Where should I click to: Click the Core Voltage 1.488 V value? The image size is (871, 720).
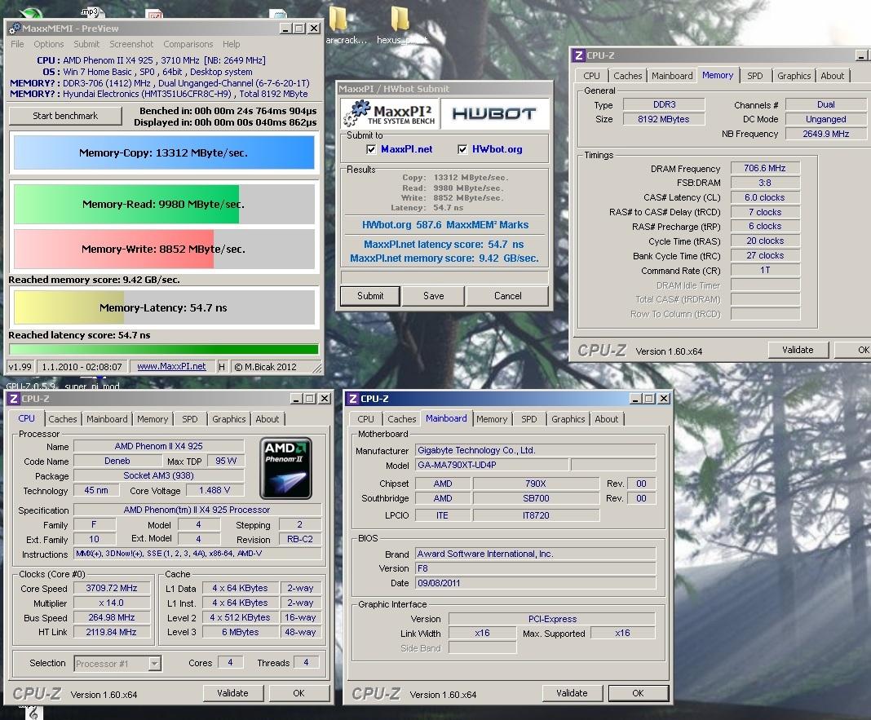(214, 490)
